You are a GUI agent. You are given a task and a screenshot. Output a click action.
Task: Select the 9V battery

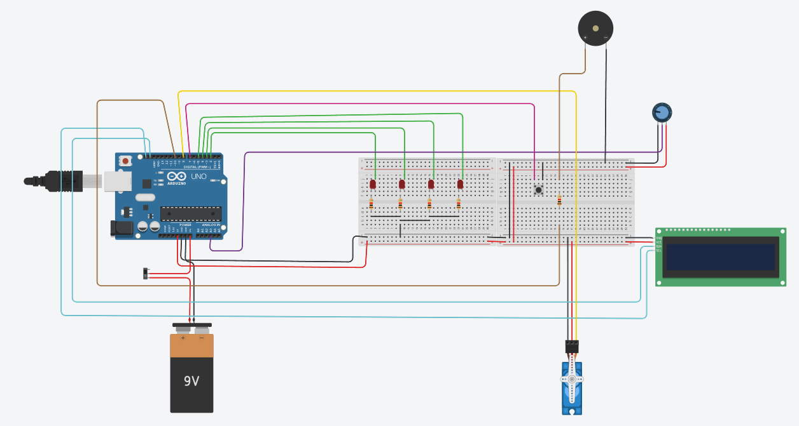191,375
